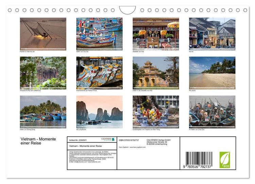
Task: Open the Ha Long-Bucht photo
Action: click(x=99, y=112)
